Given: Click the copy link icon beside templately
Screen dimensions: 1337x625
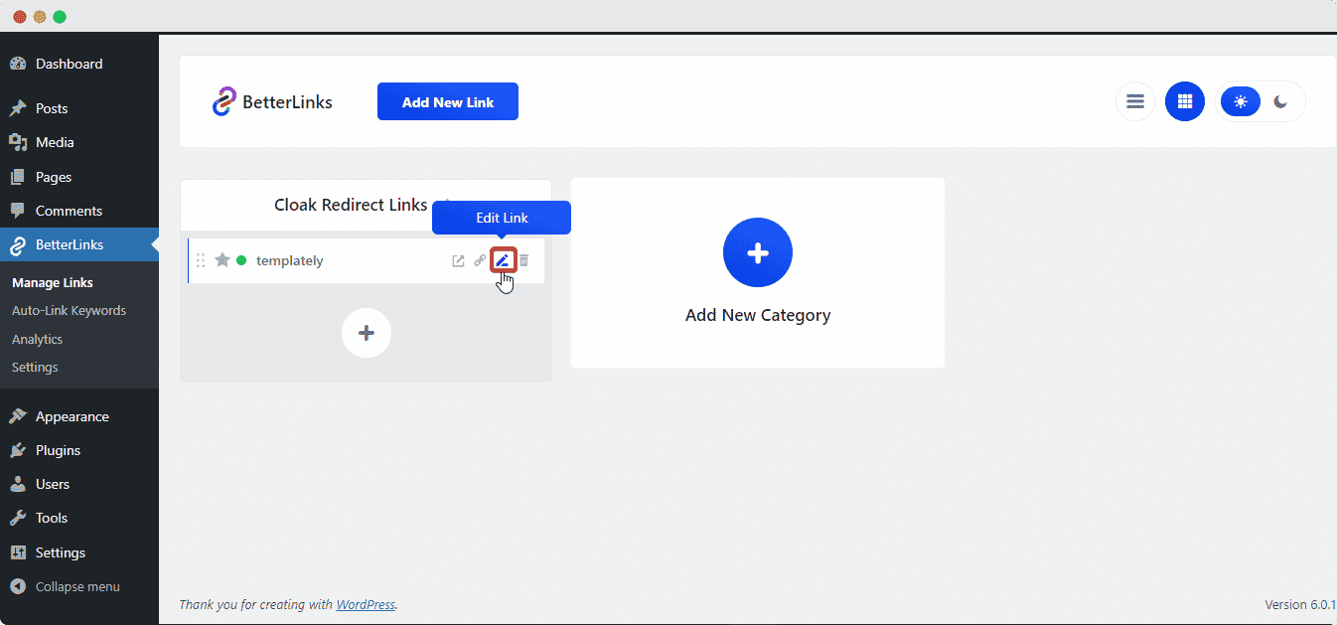Looking at the screenshot, I should coord(480,260).
